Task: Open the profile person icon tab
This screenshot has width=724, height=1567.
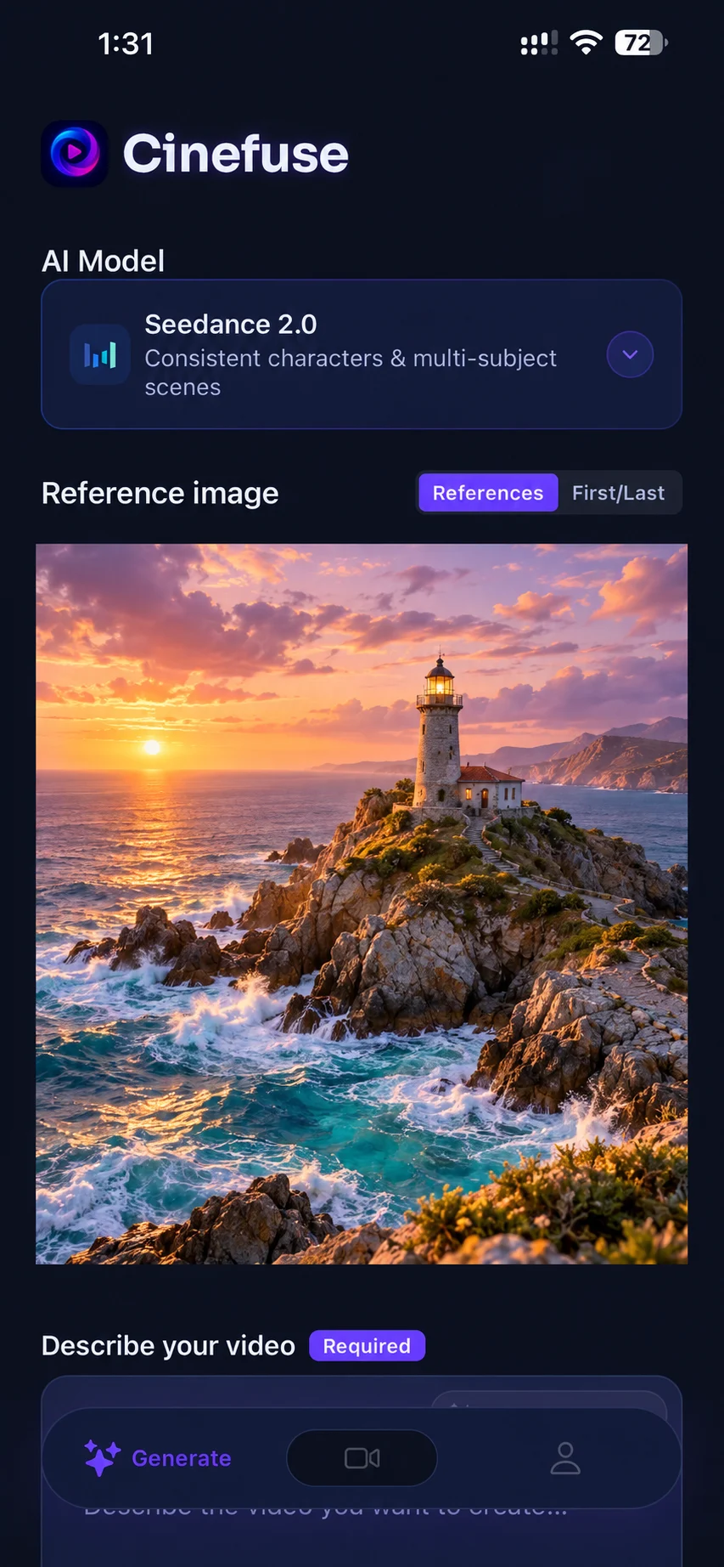Action: (x=565, y=1458)
